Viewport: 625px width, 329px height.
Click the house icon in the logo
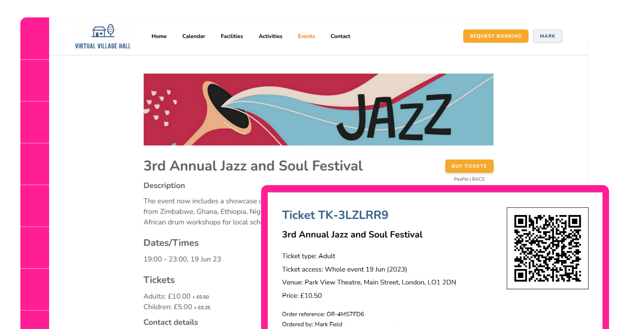98,31
